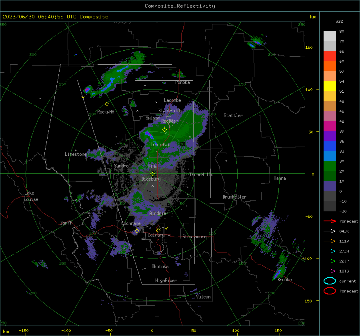Click the Sundre city label
The image size is (360, 336).
[122, 165]
